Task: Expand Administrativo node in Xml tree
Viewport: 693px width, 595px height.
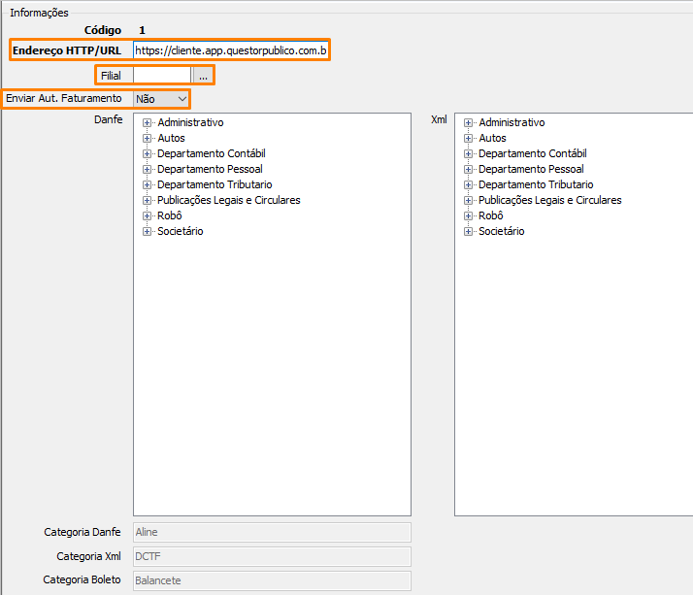Action: (x=469, y=123)
